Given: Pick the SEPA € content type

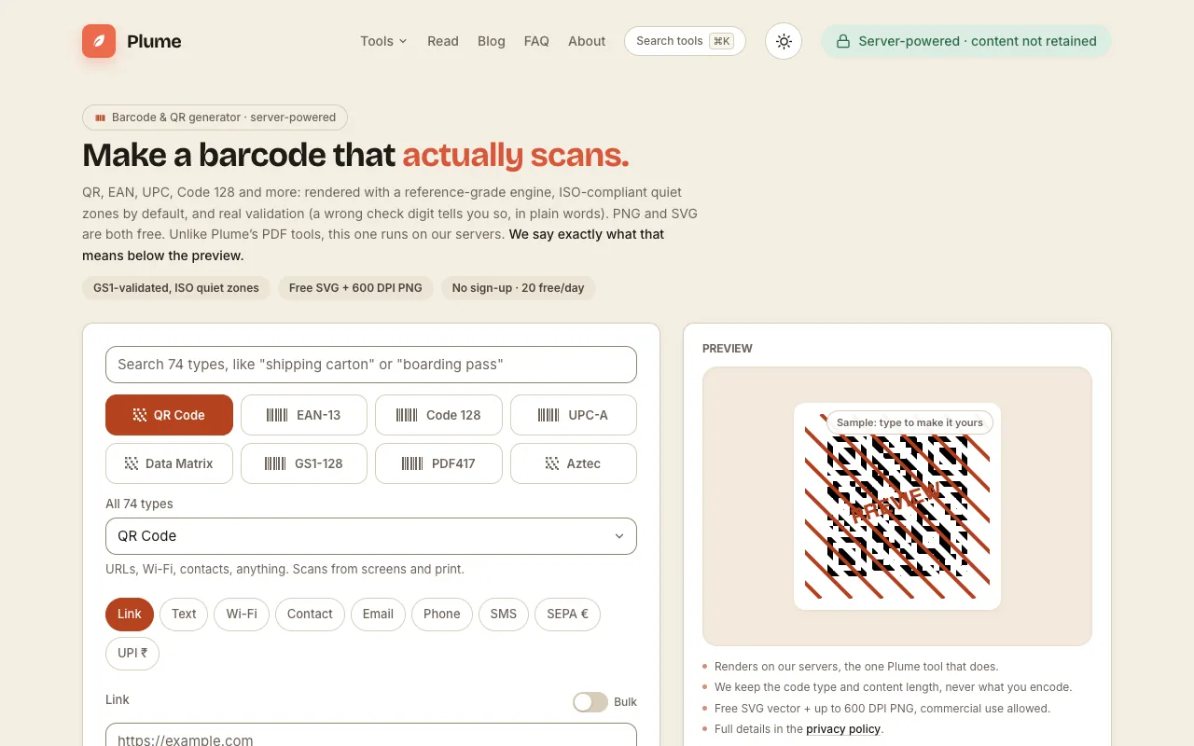Looking at the screenshot, I should 567,614.
